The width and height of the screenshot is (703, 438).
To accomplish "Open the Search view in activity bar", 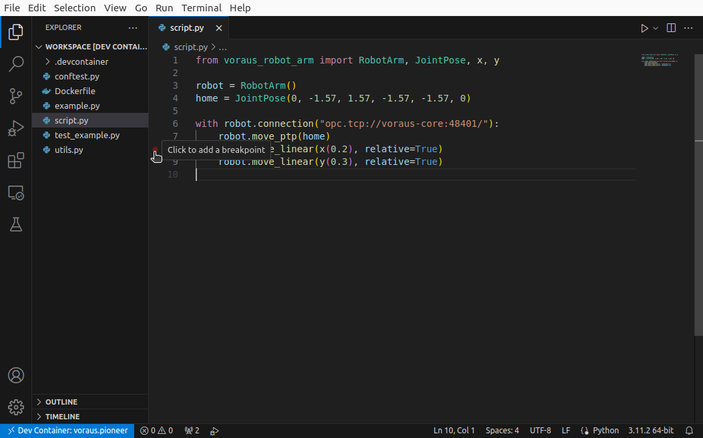I will [16, 64].
